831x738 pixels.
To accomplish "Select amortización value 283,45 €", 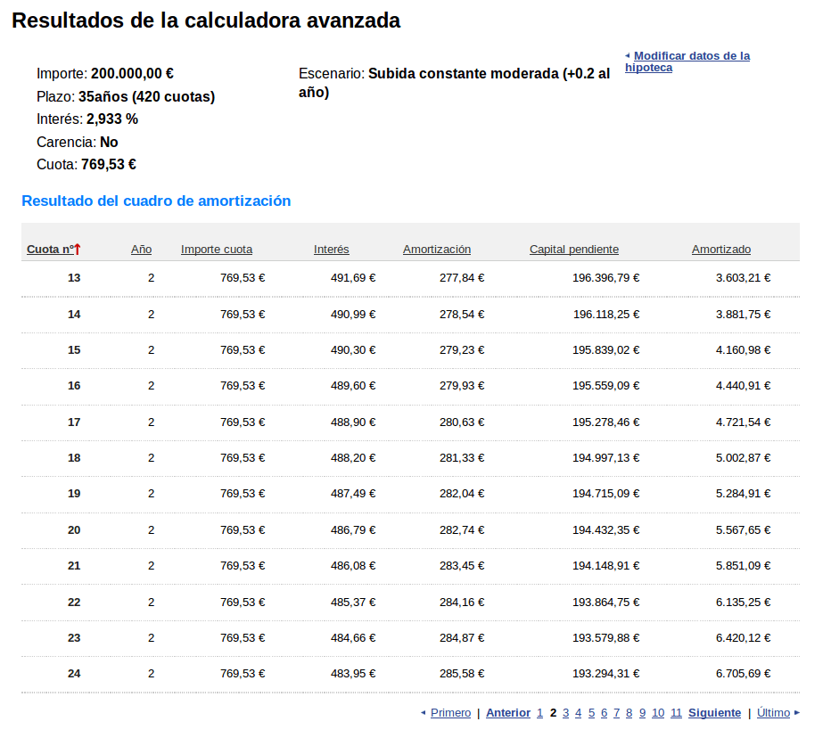I will [x=462, y=565].
